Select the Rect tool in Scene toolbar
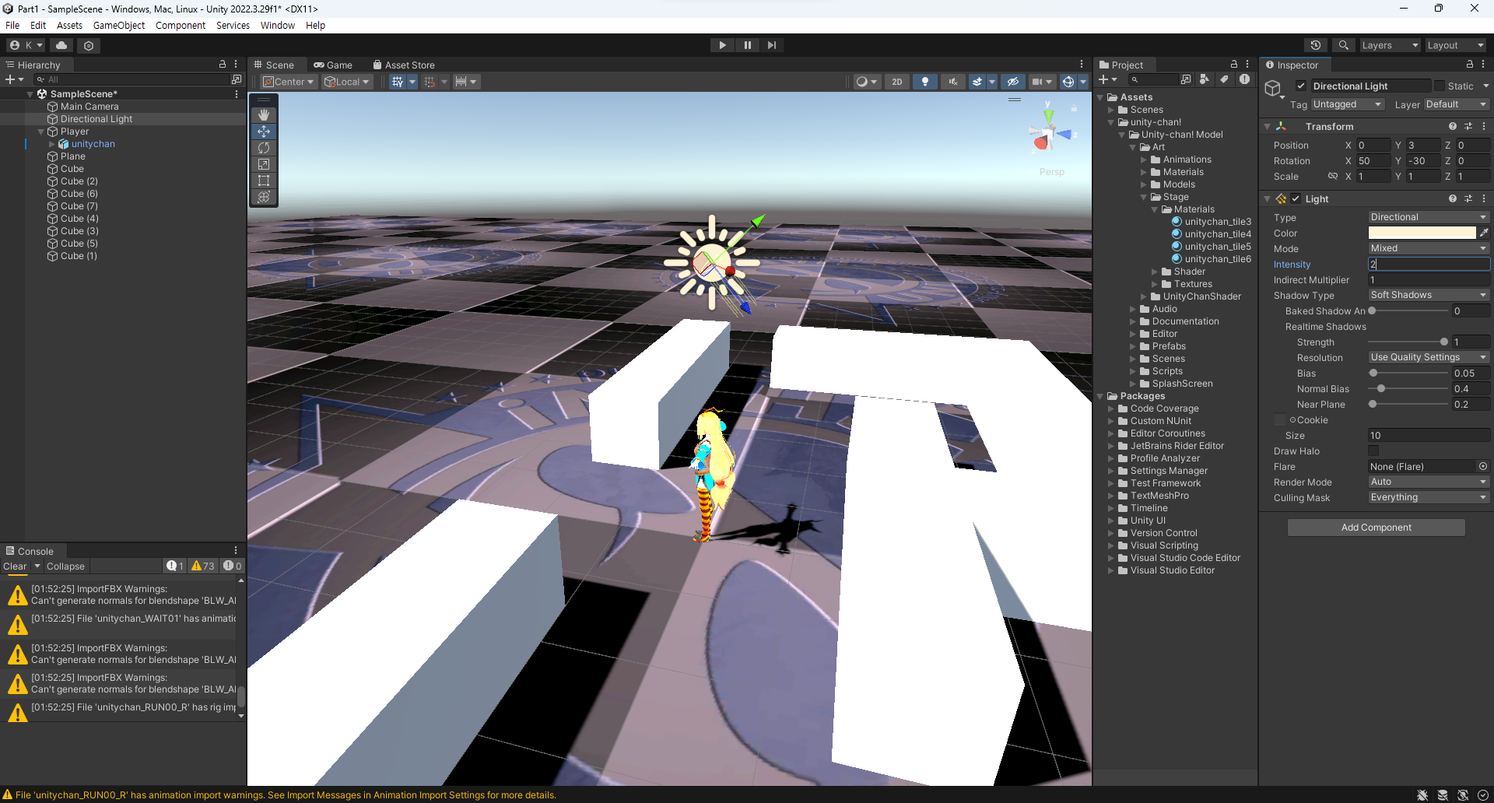Screen dimensions: 1494x803 click(x=264, y=181)
